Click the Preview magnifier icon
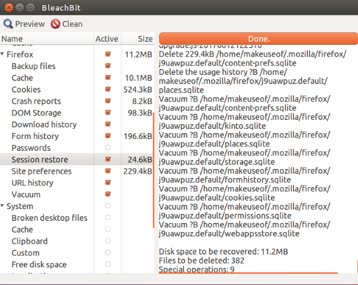Screen dimensions: 358x285 click(x=9, y=24)
